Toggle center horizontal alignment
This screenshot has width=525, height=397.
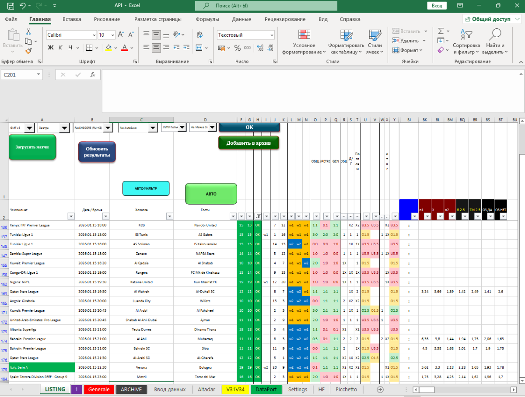(156, 48)
